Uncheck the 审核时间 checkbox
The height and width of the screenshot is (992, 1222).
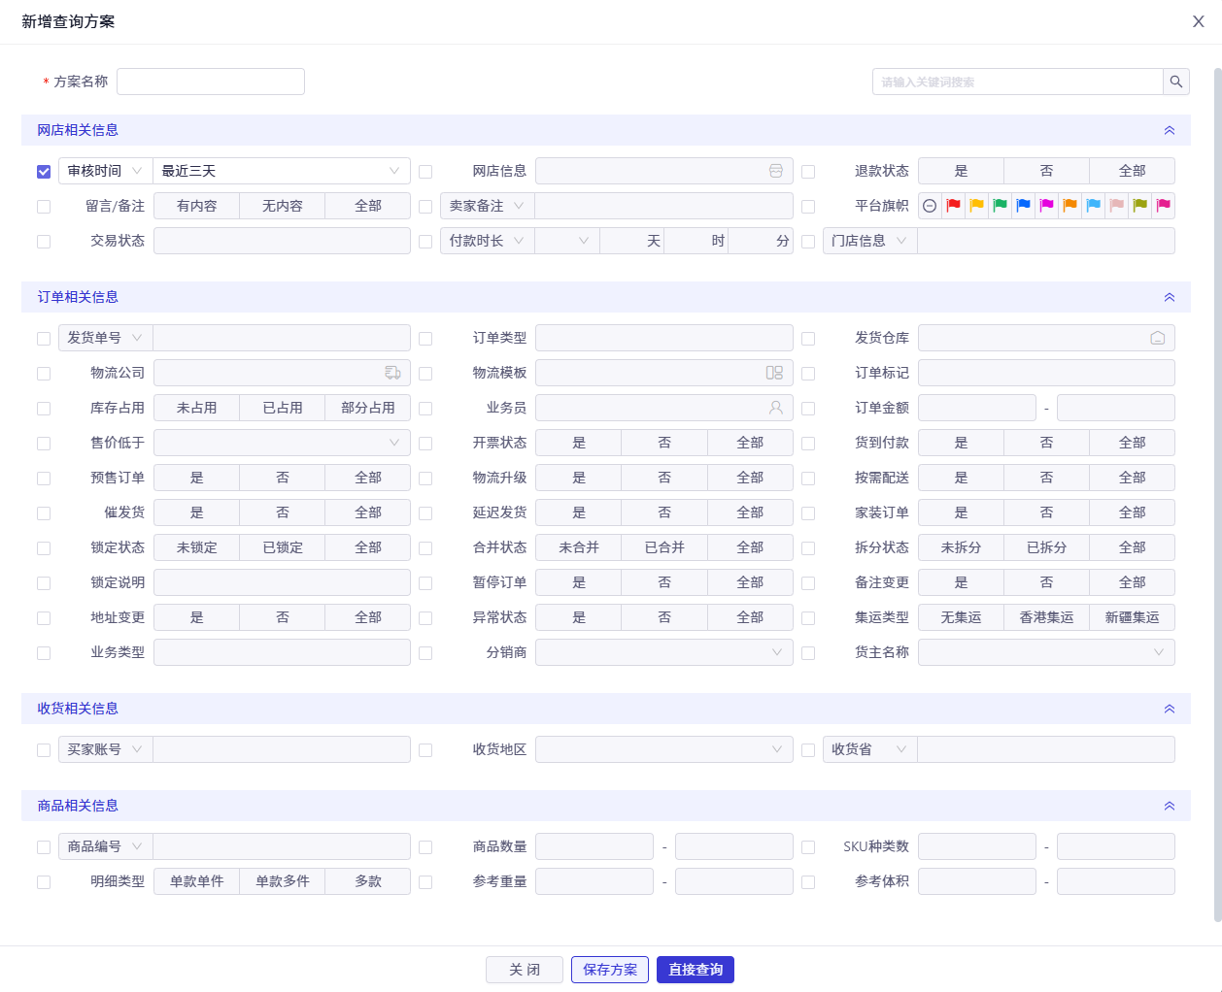(44, 172)
